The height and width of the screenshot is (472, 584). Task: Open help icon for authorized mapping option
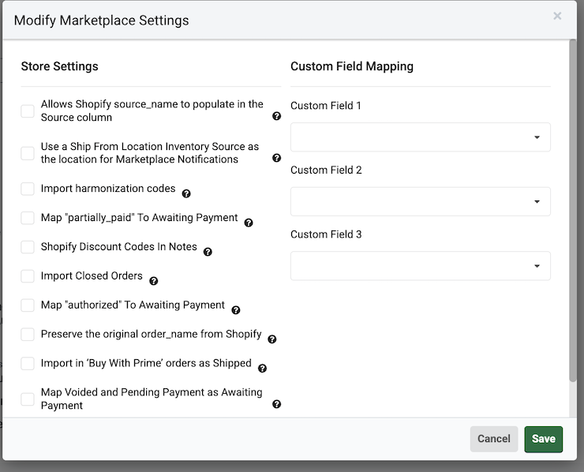click(235, 310)
